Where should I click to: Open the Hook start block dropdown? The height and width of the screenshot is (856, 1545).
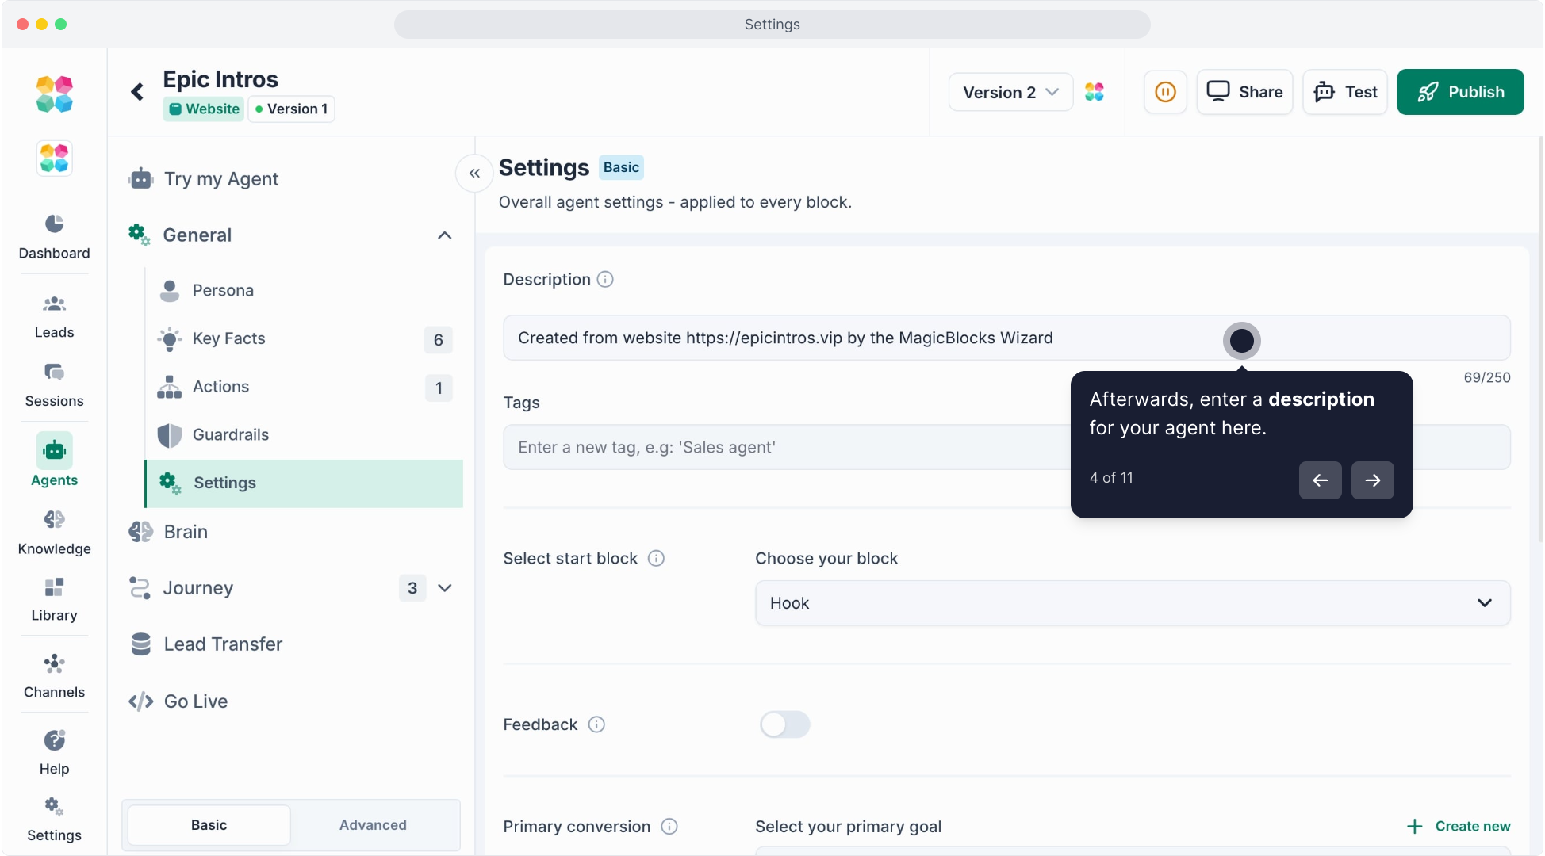point(1132,603)
